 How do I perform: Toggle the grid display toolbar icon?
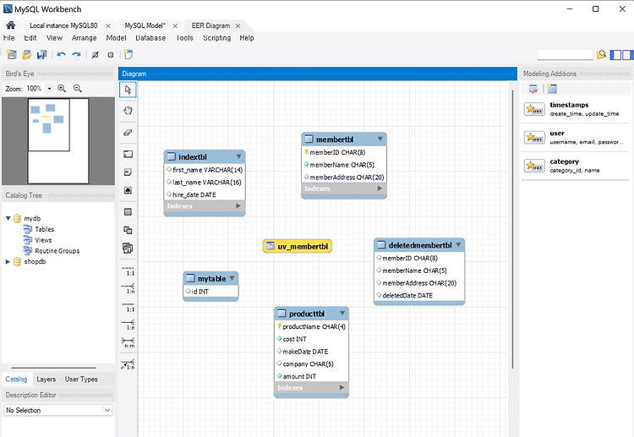tap(95, 55)
